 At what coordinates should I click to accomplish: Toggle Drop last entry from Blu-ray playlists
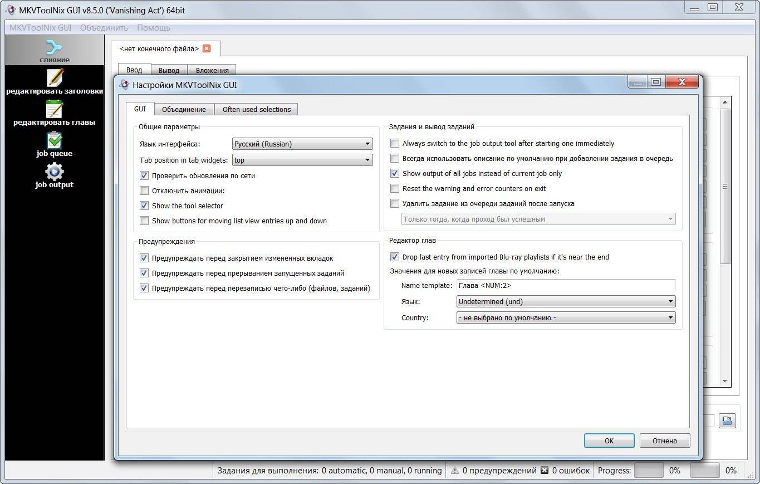pos(395,257)
